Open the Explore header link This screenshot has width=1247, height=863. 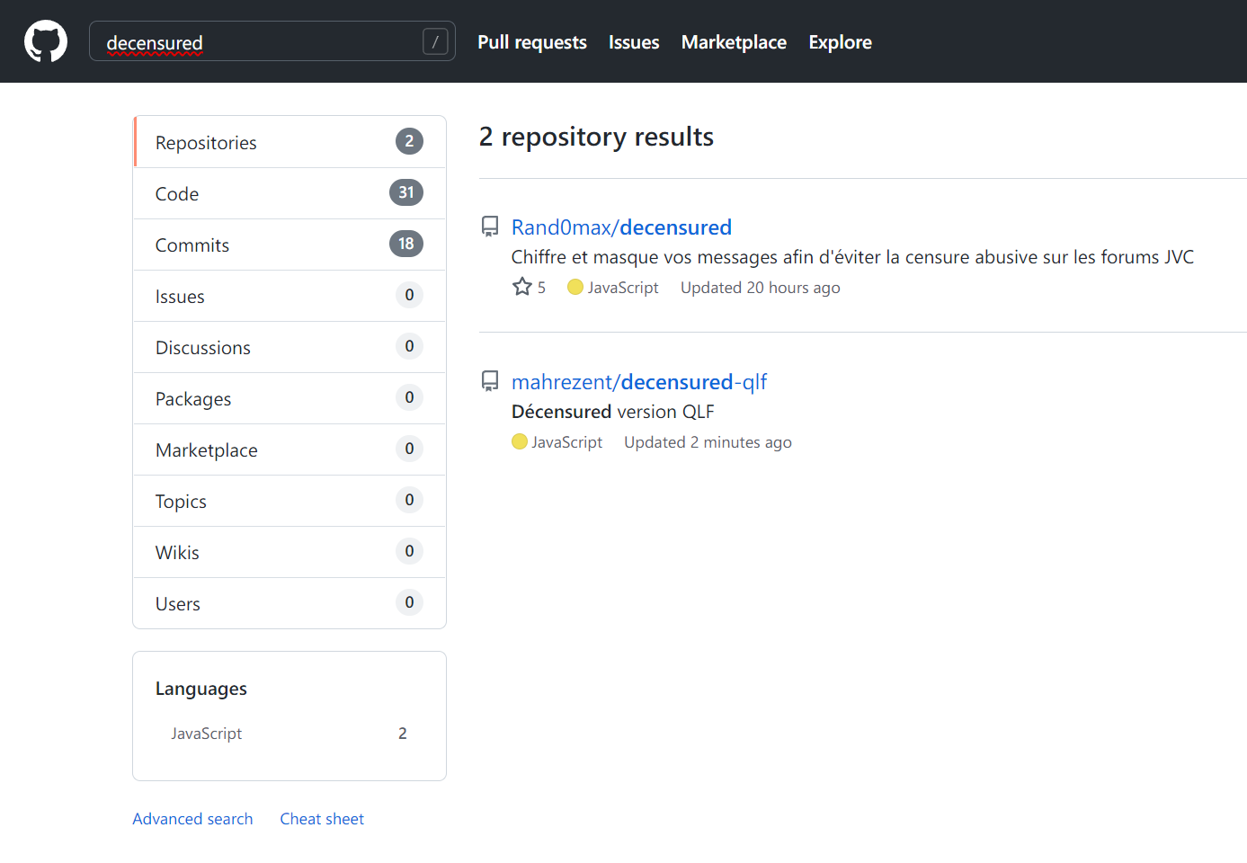click(840, 42)
